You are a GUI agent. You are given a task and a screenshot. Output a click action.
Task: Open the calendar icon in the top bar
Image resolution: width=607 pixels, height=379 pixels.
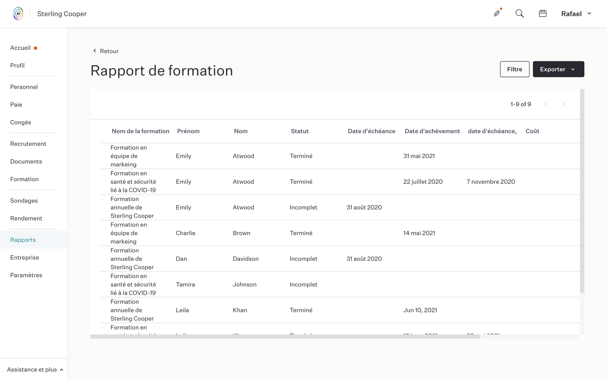tap(543, 13)
